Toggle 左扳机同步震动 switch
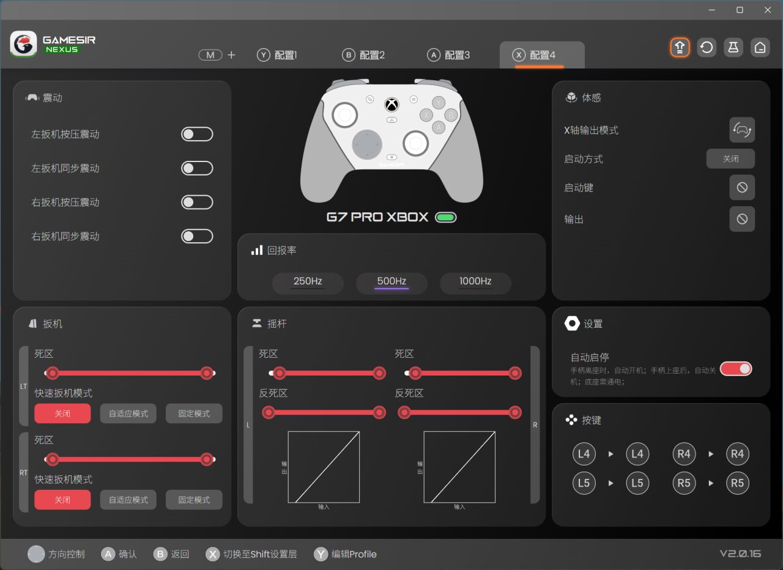Image resolution: width=783 pixels, height=570 pixels. pyautogui.click(x=197, y=168)
